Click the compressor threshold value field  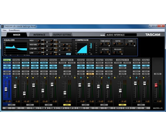107,44
